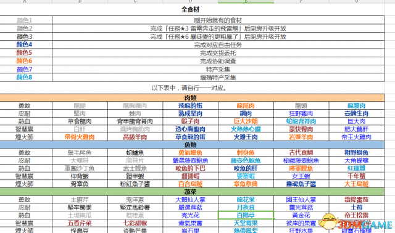
Task: Select the 白陽草 cell
Action: point(246,215)
